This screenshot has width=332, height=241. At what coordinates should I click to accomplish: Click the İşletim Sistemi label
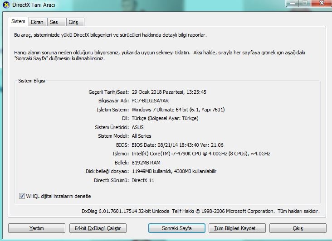pos(112,110)
